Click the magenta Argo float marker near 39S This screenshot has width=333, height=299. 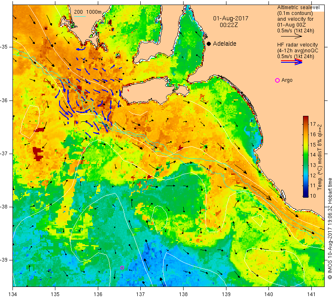click(x=122, y=267)
